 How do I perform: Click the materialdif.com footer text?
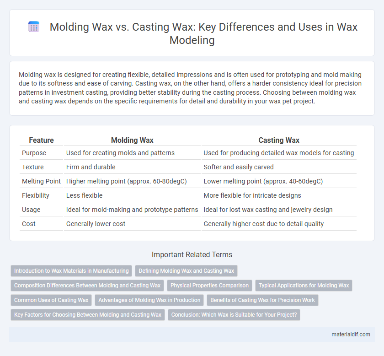351,334
